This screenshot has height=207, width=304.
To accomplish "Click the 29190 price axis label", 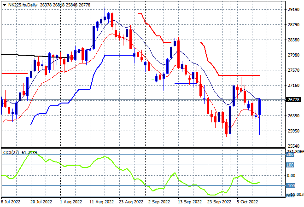I will click(293, 10).
